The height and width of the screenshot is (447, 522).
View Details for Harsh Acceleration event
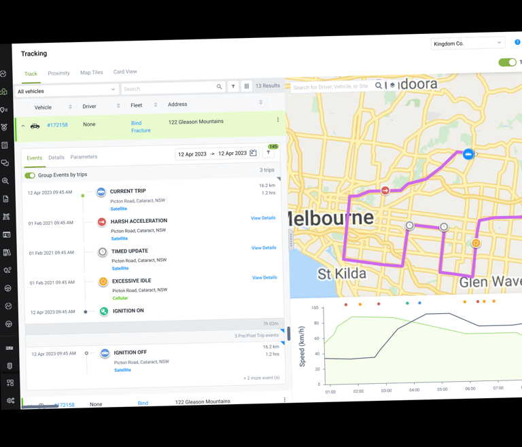point(263,218)
